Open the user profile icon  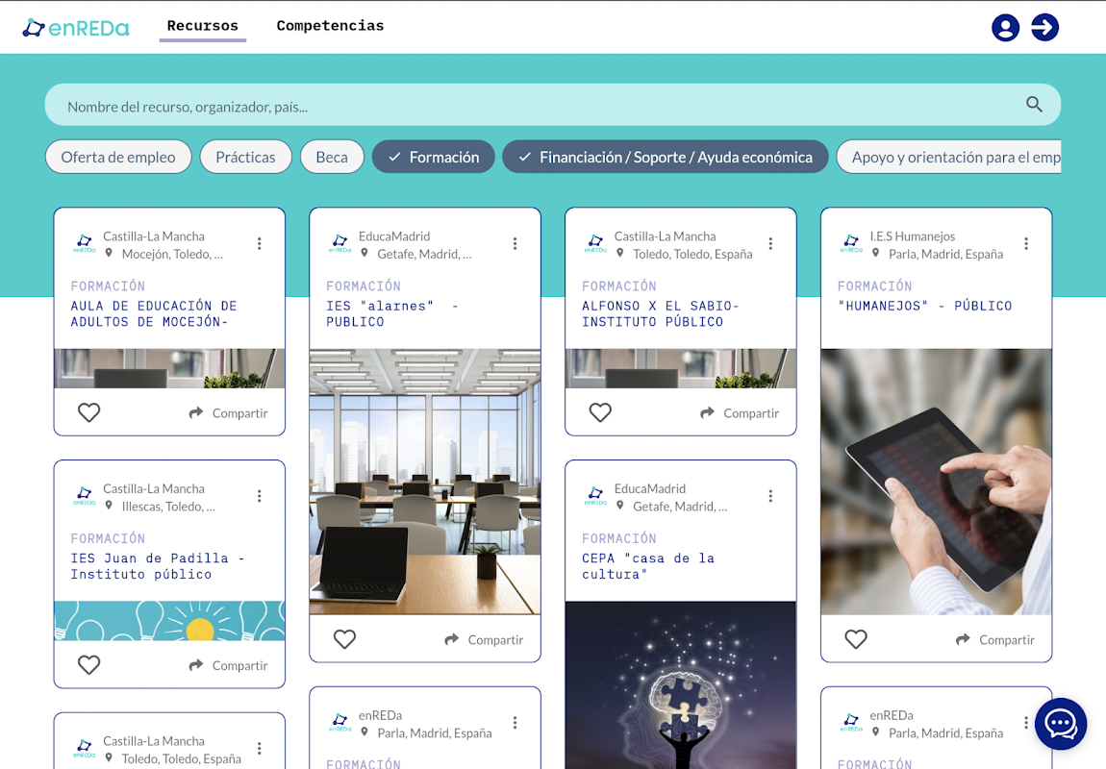point(1005,28)
